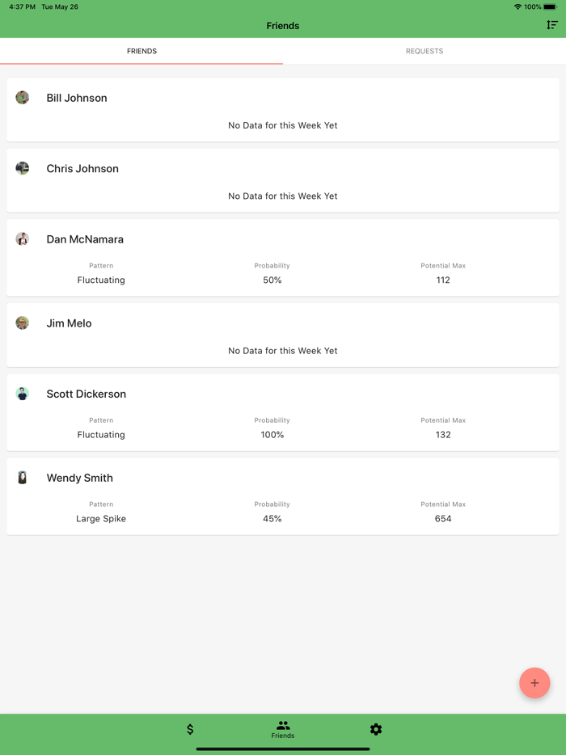The width and height of the screenshot is (566, 755).
Task: Tap the add friend plus button
Action: tap(534, 683)
